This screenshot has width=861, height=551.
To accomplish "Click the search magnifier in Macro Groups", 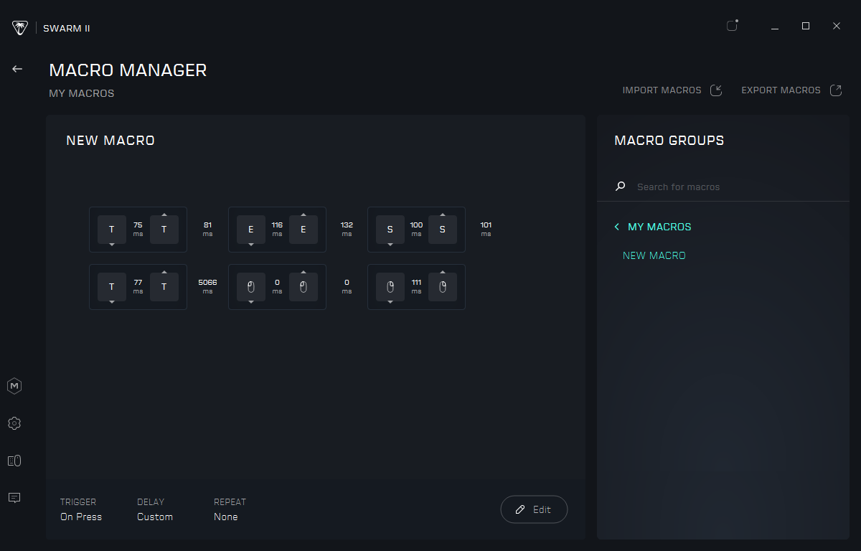I will (x=621, y=187).
